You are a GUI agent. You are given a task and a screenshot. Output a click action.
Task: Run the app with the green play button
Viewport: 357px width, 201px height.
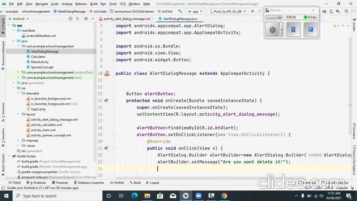[x=253, y=11]
